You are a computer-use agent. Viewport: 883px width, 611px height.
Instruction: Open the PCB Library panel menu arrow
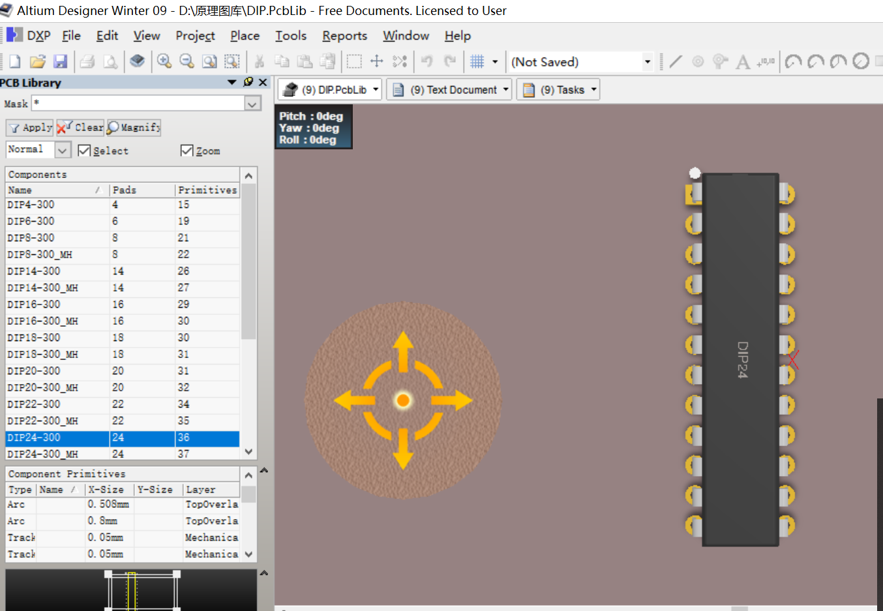pyautogui.click(x=232, y=82)
